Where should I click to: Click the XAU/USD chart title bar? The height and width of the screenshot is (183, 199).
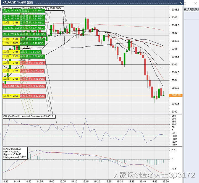[83, 2]
